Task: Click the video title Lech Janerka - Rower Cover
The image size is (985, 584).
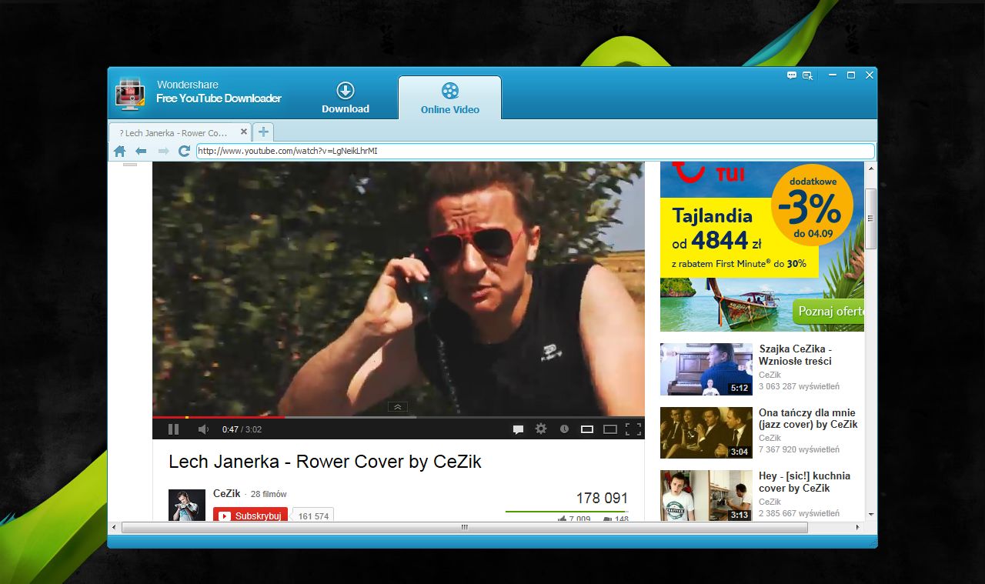Action: (x=325, y=462)
